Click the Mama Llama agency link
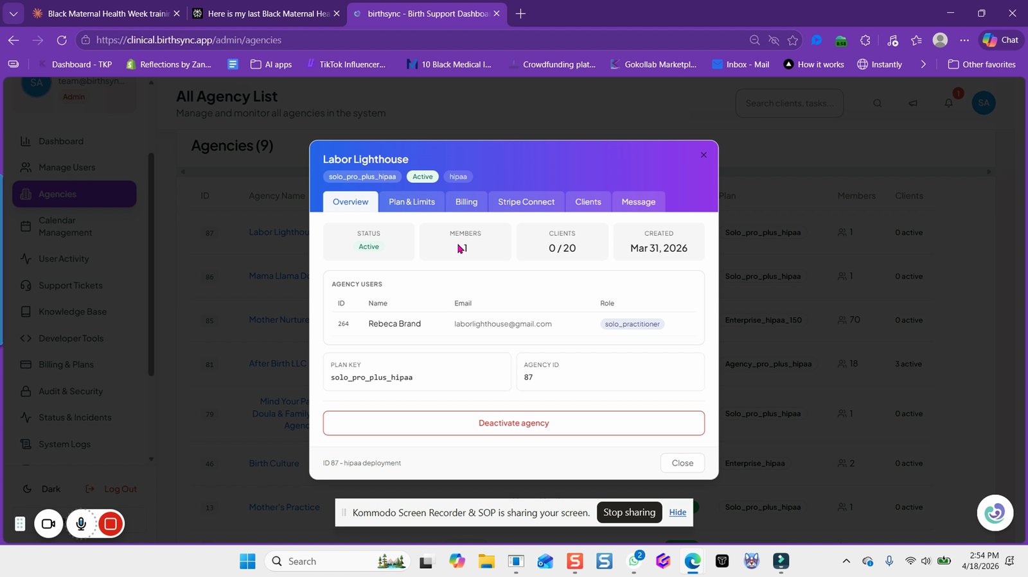 (279, 276)
